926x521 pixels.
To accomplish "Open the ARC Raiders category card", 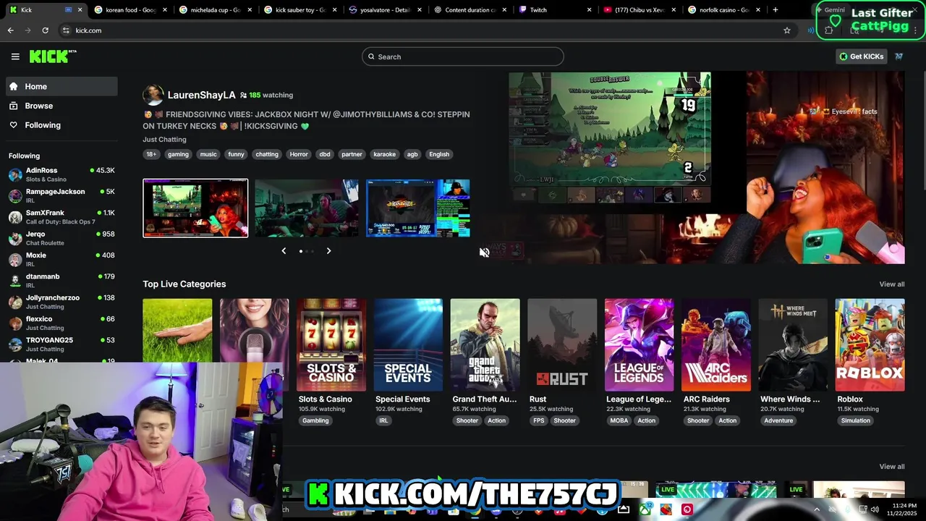I will click(x=716, y=345).
